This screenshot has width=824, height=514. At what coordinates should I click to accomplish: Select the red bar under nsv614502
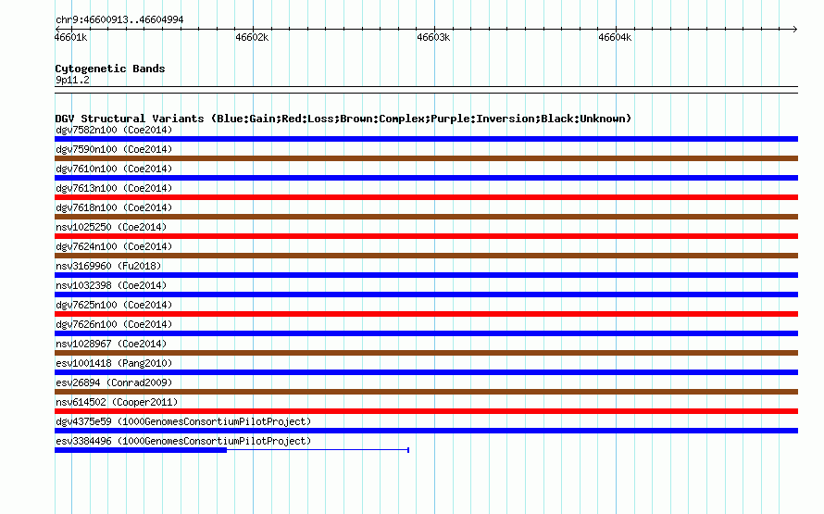426,411
